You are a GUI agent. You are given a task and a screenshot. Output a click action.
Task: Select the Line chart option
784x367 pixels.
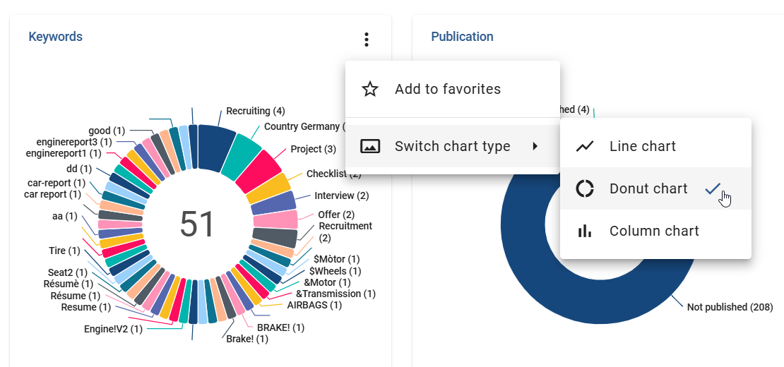coord(642,146)
